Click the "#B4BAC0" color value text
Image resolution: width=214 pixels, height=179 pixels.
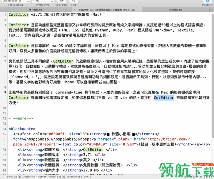[x=97, y=144]
